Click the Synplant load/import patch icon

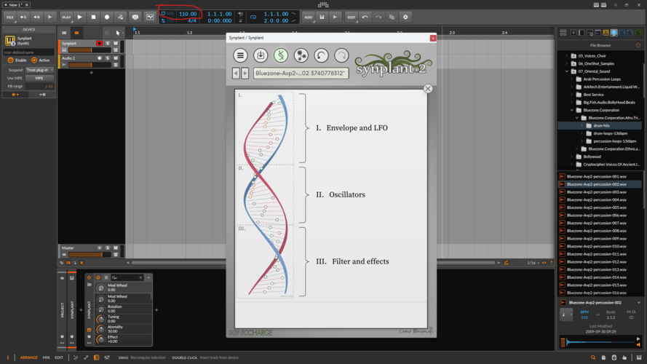tap(261, 55)
